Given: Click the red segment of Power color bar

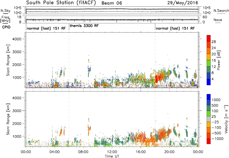Looking at the screenshot, I should point(209,38).
